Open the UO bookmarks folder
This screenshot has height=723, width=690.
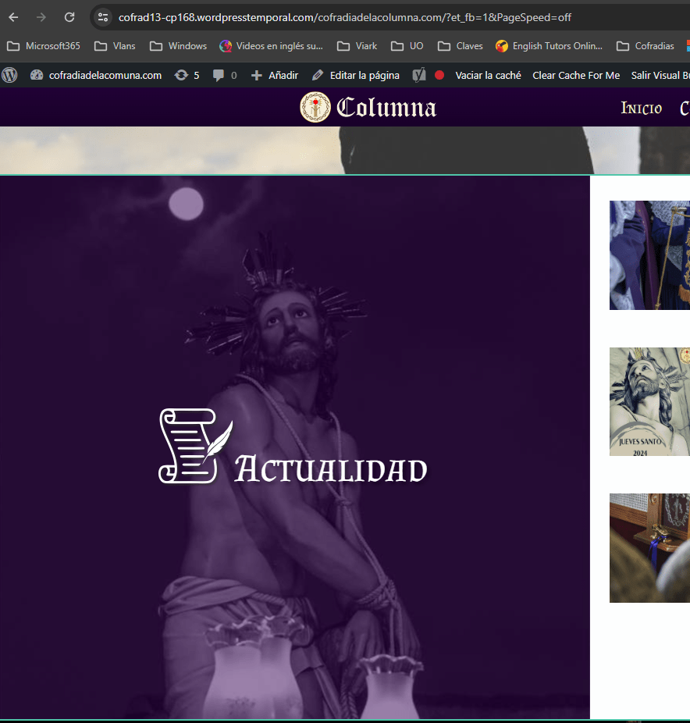coord(407,46)
